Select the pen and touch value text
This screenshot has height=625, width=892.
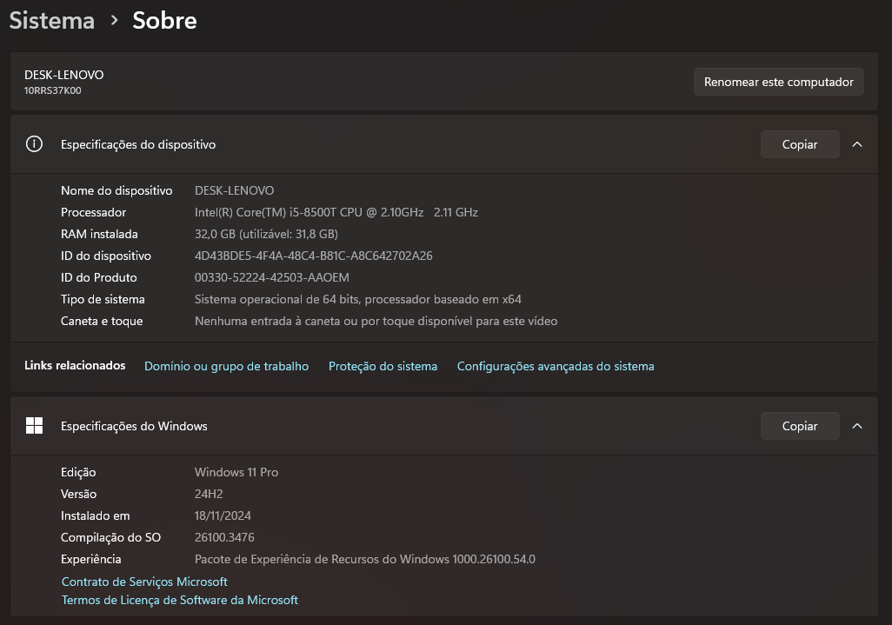point(376,321)
